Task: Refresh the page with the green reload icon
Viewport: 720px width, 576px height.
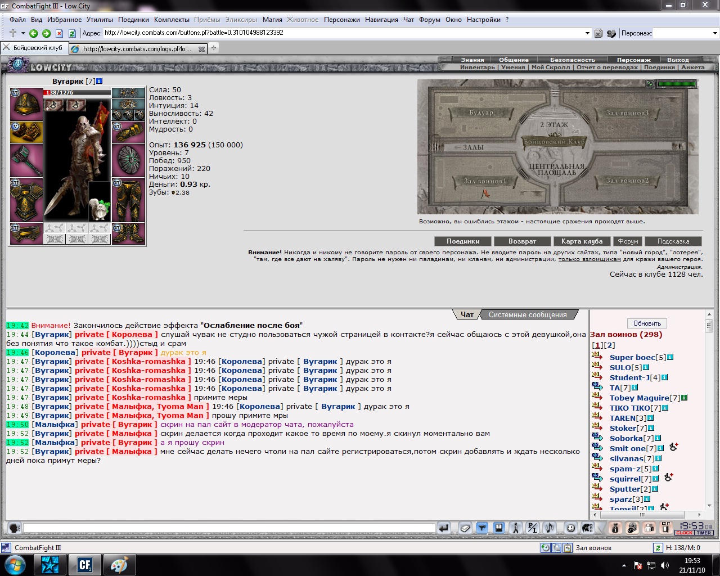Action: [x=72, y=33]
